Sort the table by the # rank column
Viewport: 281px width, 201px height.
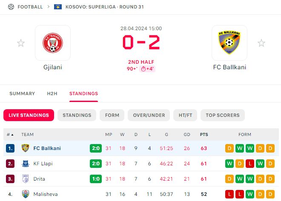(x=10, y=134)
